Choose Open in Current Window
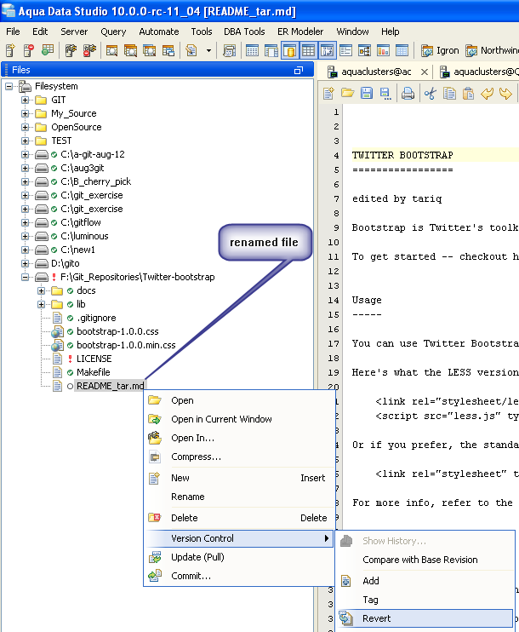The width and height of the screenshot is (519, 632). (x=239, y=419)
